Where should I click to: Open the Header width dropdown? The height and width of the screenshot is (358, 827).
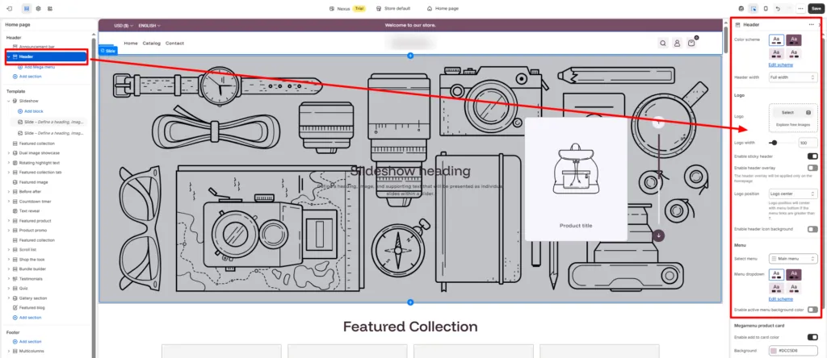click(793, 77)
